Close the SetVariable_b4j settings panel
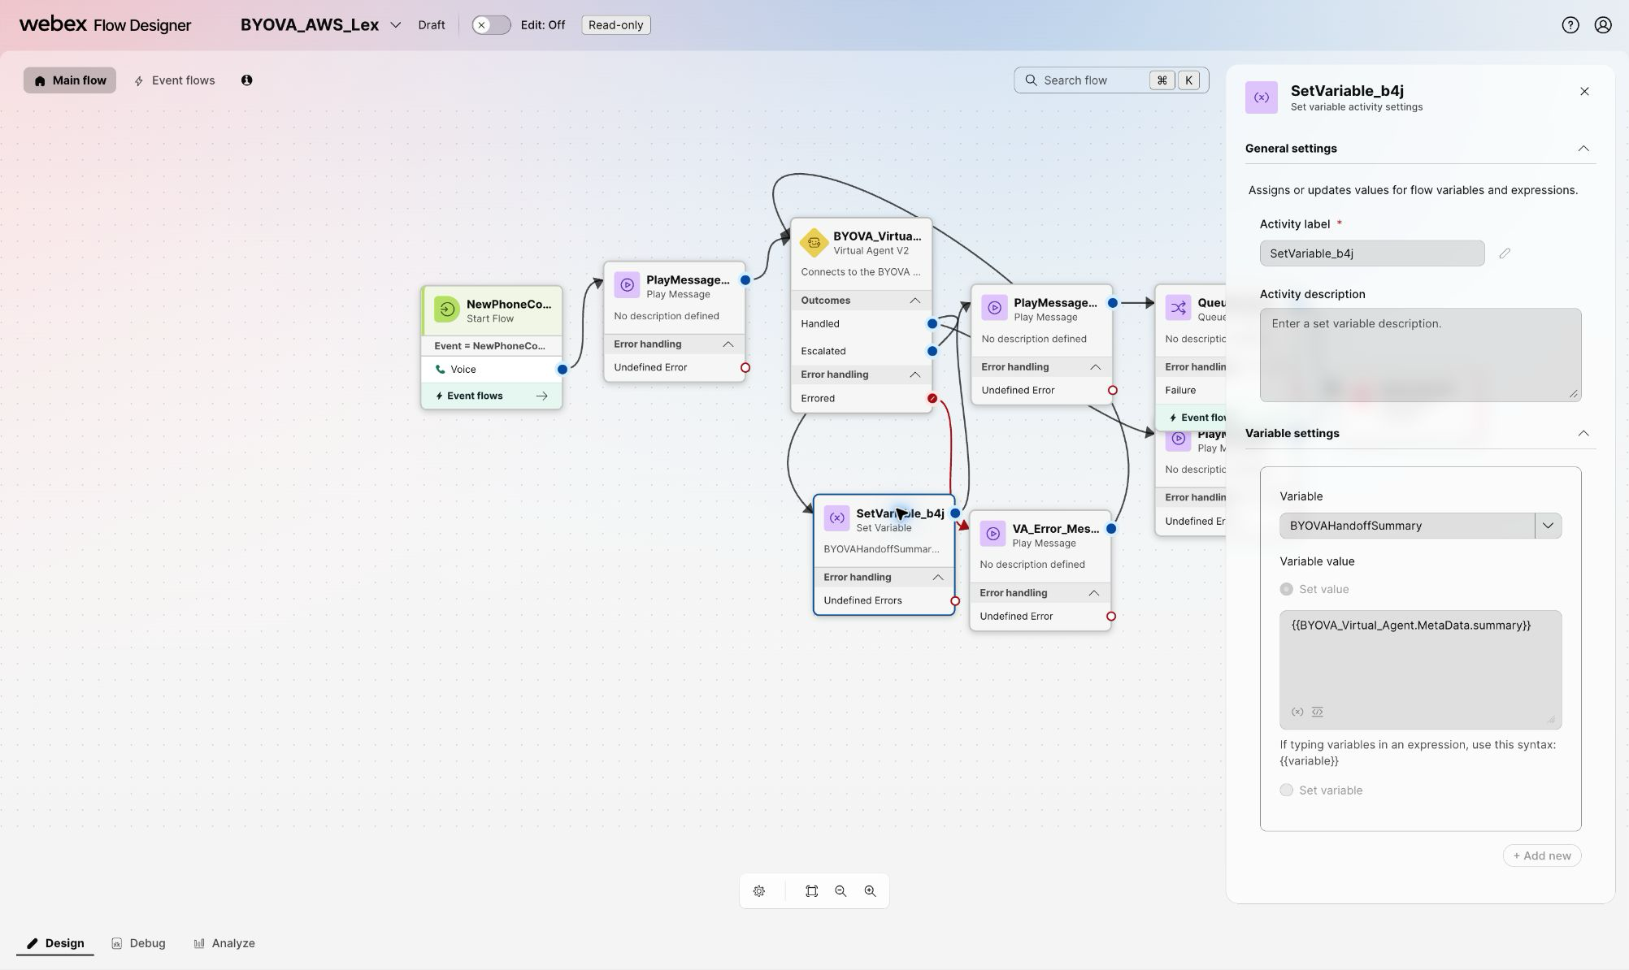Screen dimensions: 1629x970 click(1584, 92)
